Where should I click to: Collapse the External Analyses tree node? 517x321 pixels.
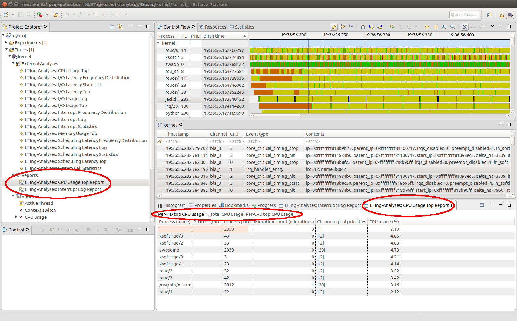[13, 63]
